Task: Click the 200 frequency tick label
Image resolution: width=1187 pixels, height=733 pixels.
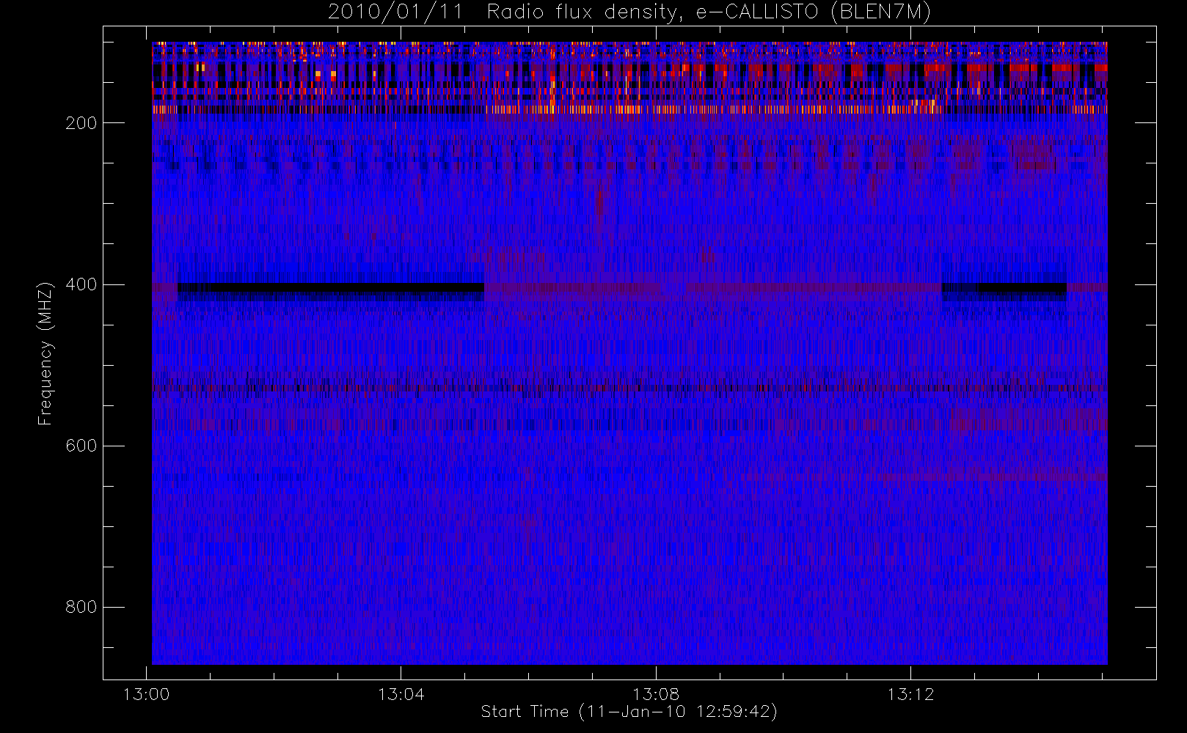Action: [81, 123]
